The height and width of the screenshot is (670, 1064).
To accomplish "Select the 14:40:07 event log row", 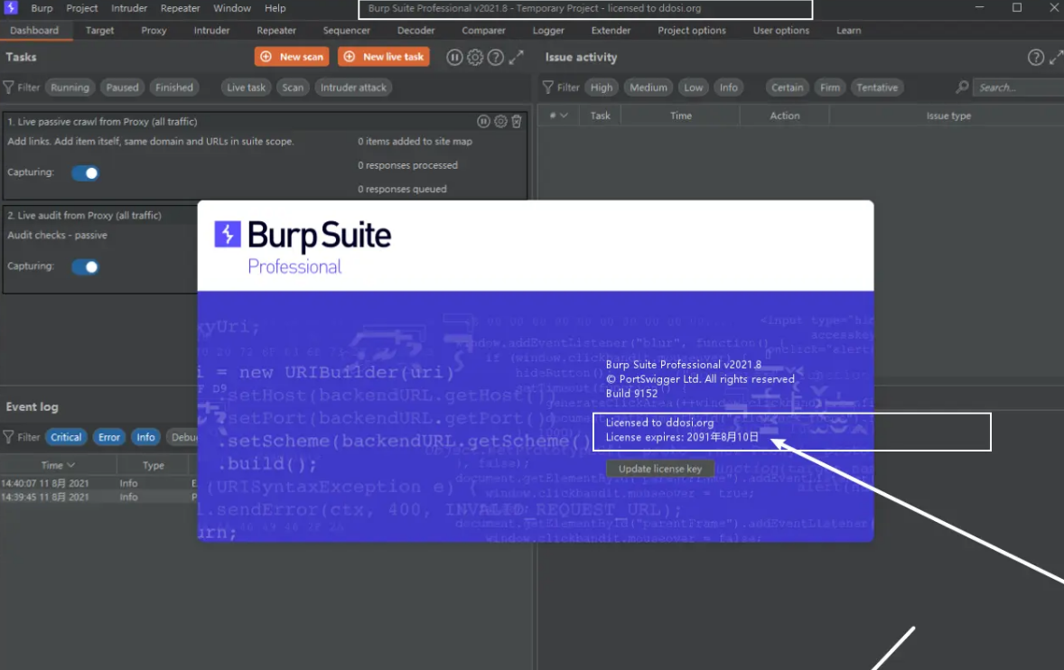I will pos(98,483).
